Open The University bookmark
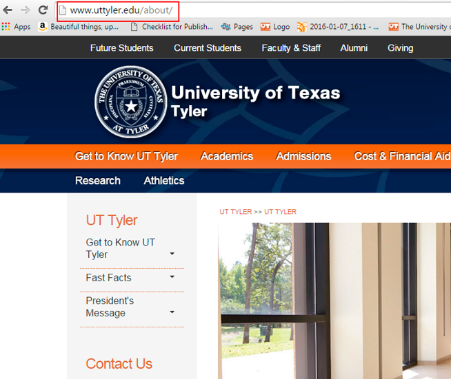Image resolution: width=451 pixels, height=379 pixels. pos(419,27)
